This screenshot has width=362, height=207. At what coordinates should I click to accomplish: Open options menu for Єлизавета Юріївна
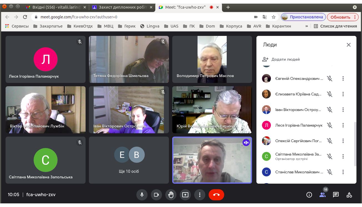click(343, 94)
